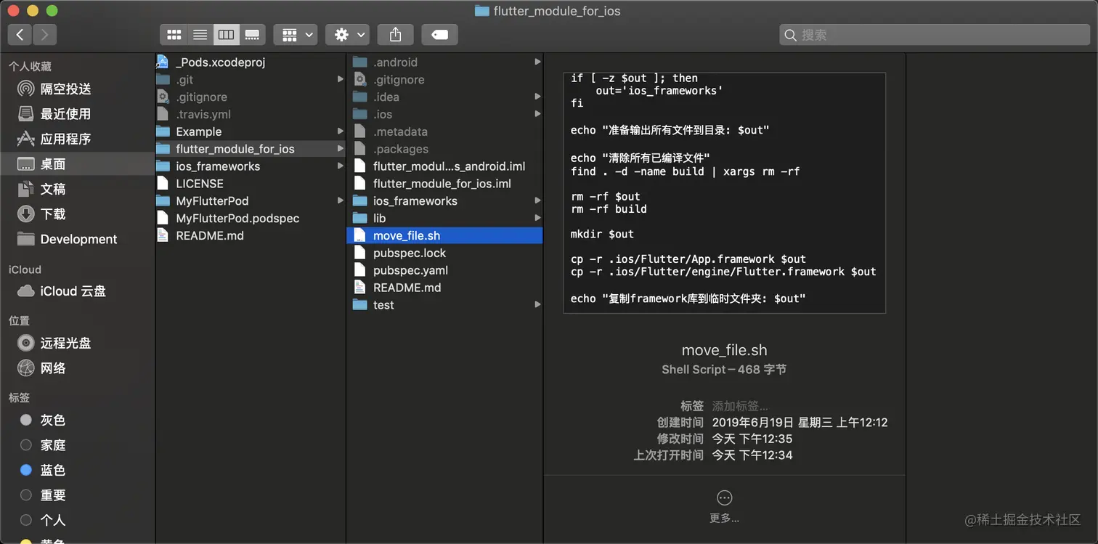
Task: Click the Share toolbar button
Action: coord(395,34)
